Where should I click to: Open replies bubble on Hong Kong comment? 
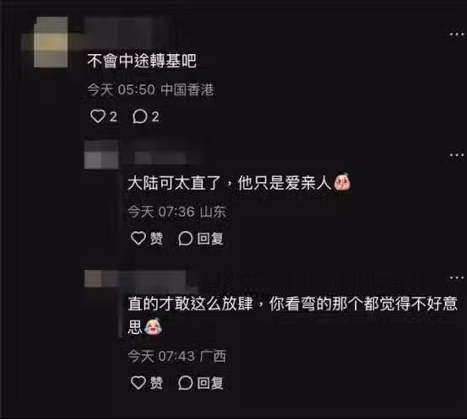click(x=140, y=116)
